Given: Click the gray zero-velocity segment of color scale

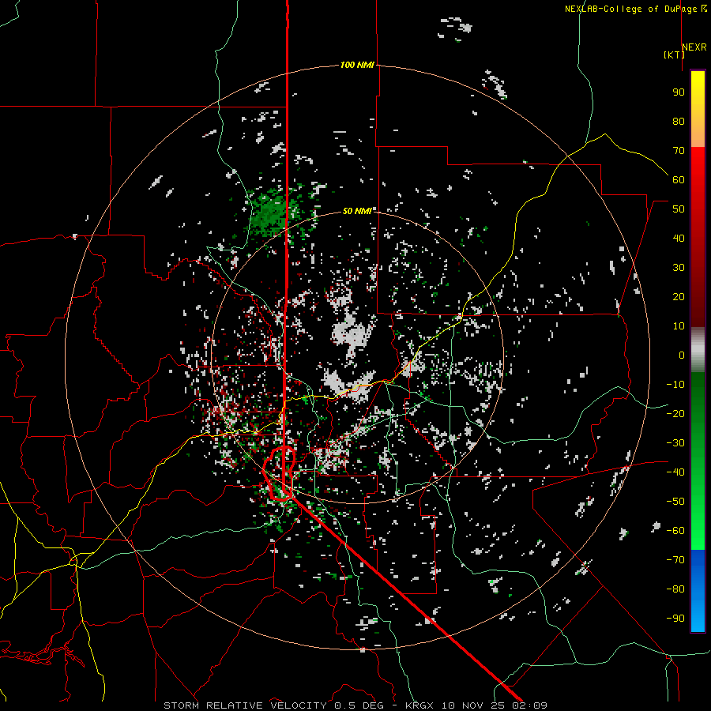Looking at the screenshot, I should [x=698, y=350].
